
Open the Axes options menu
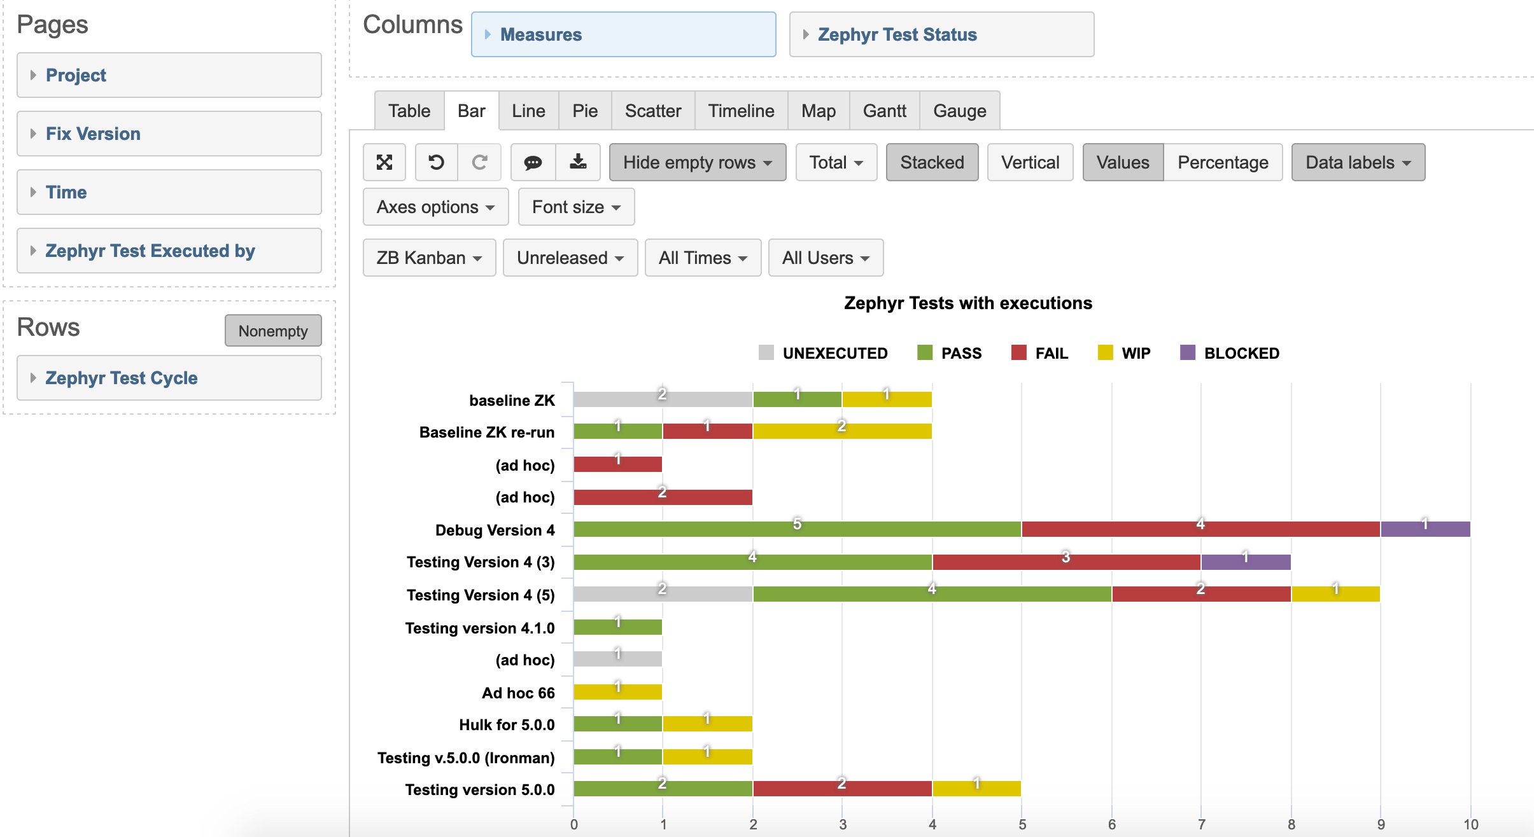click(435, 207)
